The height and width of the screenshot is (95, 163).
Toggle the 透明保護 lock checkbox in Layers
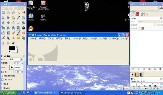(x=140, y=28)
